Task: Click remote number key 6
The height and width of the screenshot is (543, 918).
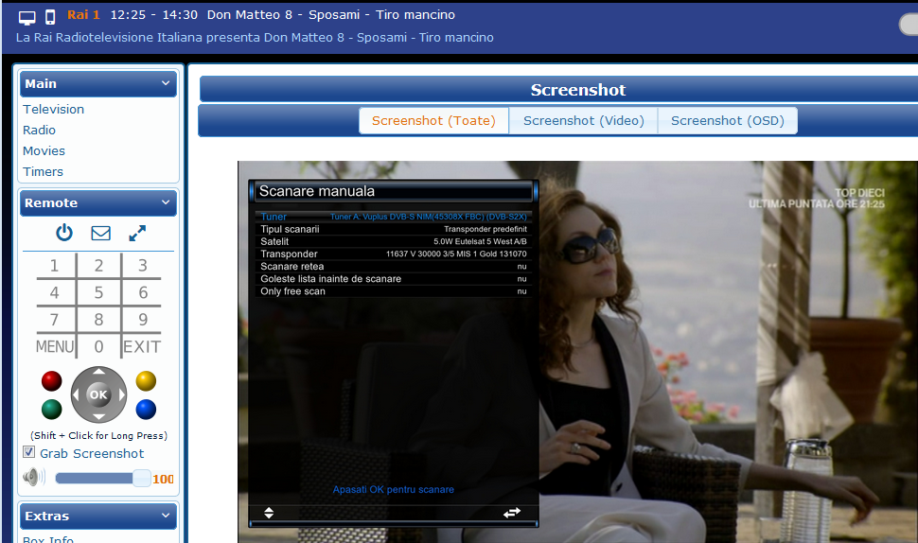Action: 142,292
